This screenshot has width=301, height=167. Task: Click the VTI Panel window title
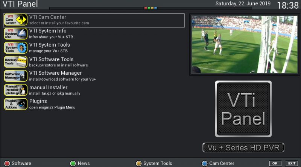point(20,4)
